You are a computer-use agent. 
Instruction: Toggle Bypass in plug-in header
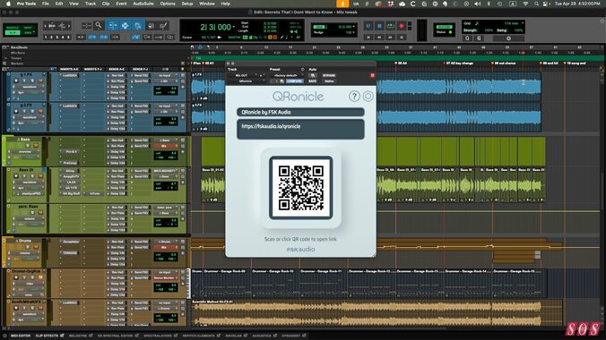(x=329, y=76)
